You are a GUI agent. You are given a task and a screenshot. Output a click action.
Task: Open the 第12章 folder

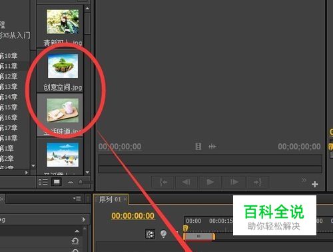9,76
